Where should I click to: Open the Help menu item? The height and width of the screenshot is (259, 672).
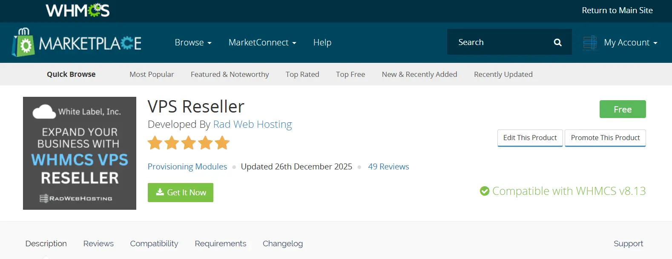click(x=322, y=42)
